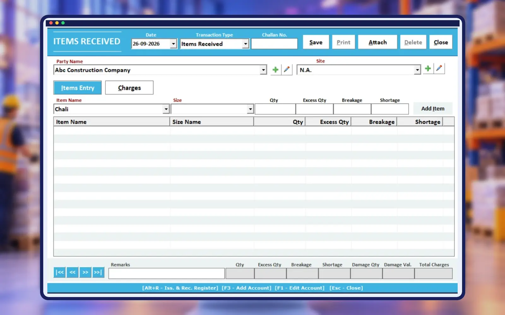Screen dimensions: 505x315
Task: Open the Date dropdown calendar
Action: coord(173,44)
